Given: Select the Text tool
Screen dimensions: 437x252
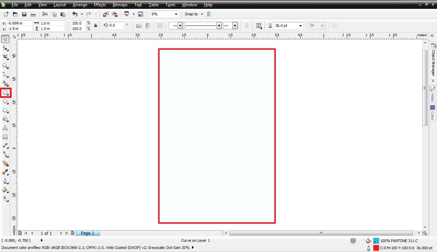Looking at the screenshot, I should tap(5, 128).
